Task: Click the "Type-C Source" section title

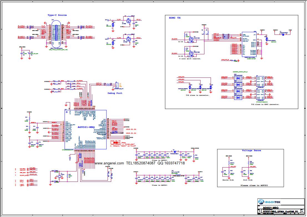Action: pos(57,15)
